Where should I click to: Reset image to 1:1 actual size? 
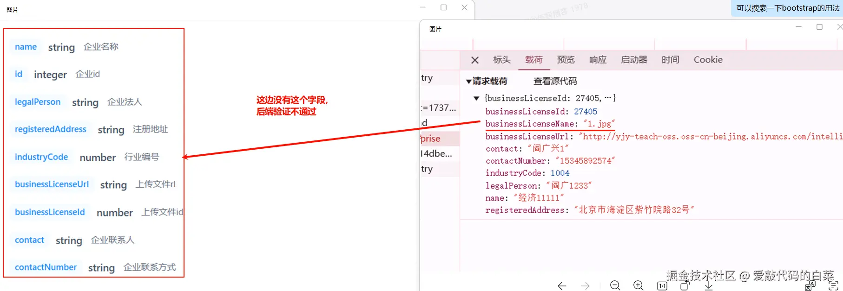pos(662,286)
